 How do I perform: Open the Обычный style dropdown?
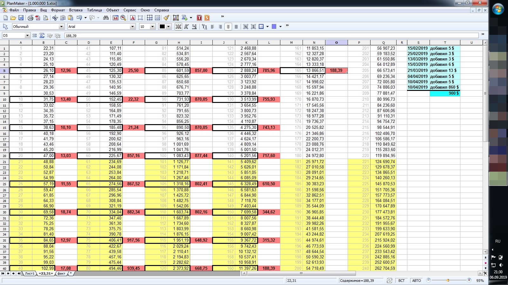click(x=61, y=27)
